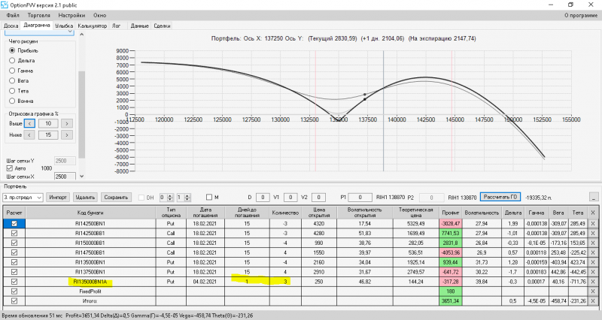Click the P1 input field
Image resolution: width=602 pixels, height=320 pixels.
(360, 198)
